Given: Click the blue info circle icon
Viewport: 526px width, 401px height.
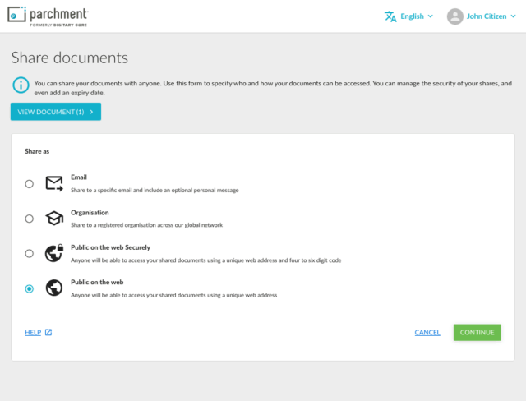Looking at the screenshot, I should point(21,84).
